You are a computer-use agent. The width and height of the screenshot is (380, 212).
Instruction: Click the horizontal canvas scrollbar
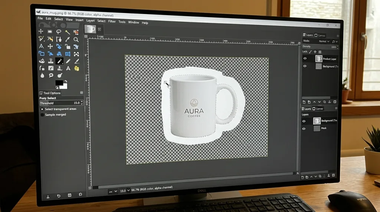[x=195, y=181]
